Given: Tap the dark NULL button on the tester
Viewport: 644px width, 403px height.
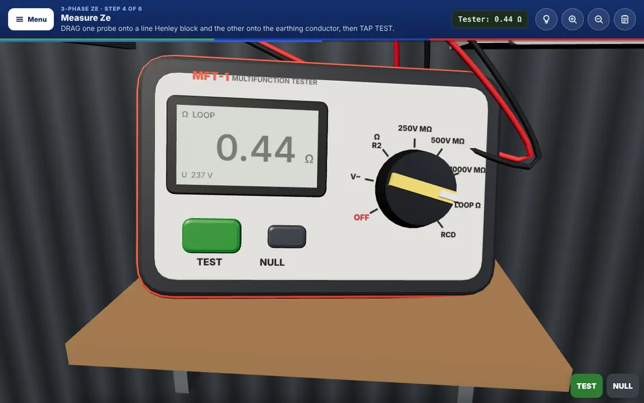Looking at the screenshot, I should [x=287, y=236].
